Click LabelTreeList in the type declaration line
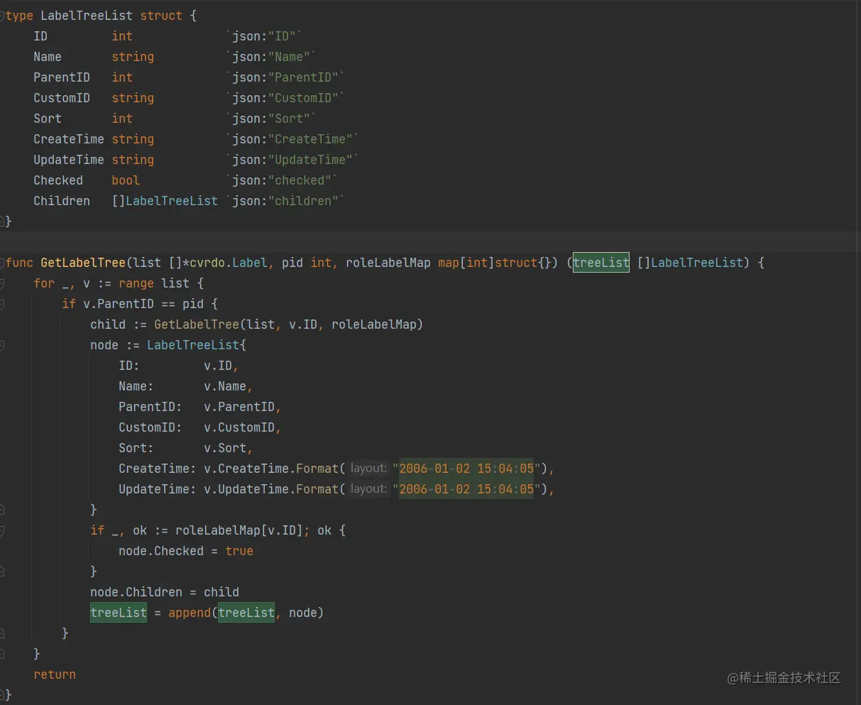 pos(87,16)
